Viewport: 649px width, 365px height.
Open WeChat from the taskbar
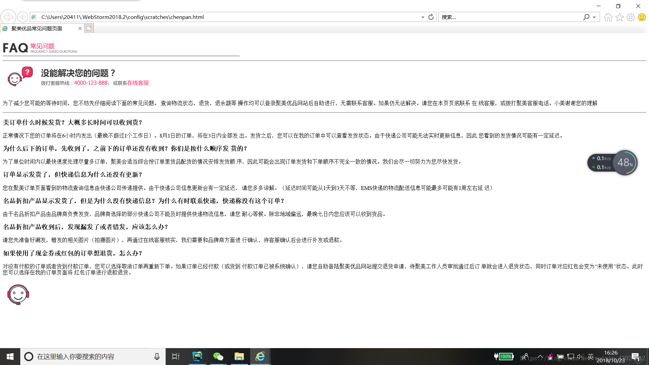pyautogui.click(x=218, y=356)
